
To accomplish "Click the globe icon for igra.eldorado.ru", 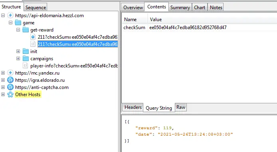I will tap(10, 80).
